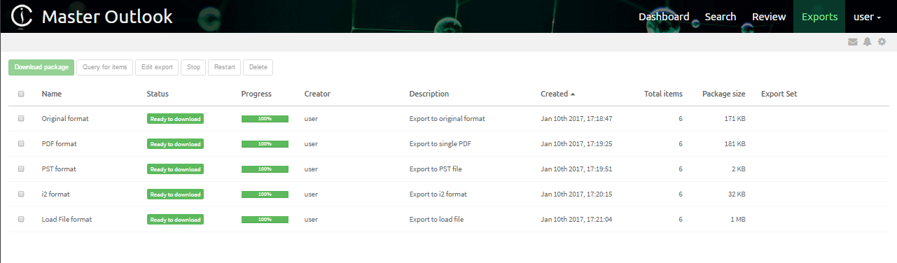Click the Download package button
The width and height of the screenshot is (897, 263).
coord(41,67)
